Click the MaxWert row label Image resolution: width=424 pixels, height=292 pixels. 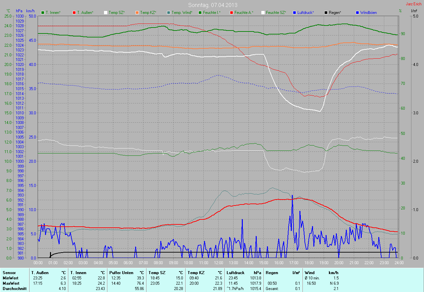[11, 283]
